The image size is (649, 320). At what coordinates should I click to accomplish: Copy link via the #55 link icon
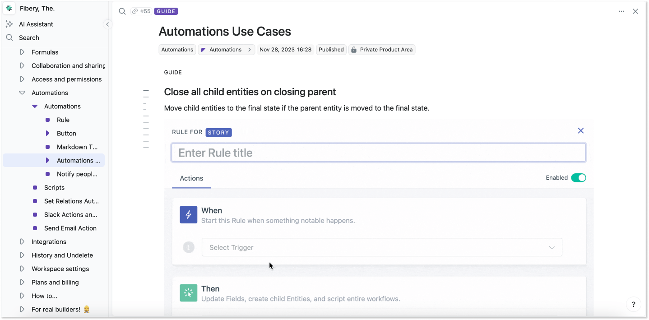tap(134, 11)
